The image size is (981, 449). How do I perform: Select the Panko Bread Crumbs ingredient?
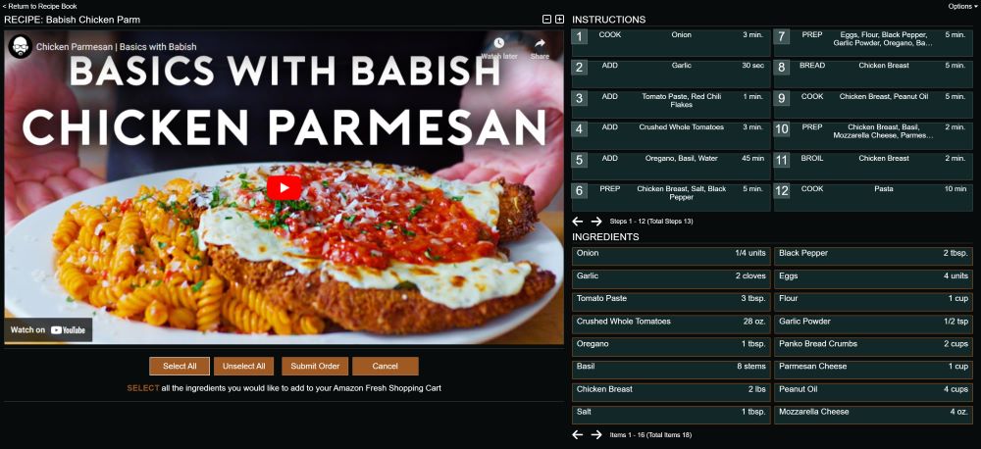click(x=873, y=347)
